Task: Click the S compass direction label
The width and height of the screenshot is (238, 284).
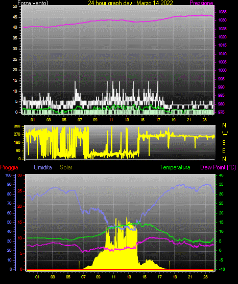Action: click(224, 143)
